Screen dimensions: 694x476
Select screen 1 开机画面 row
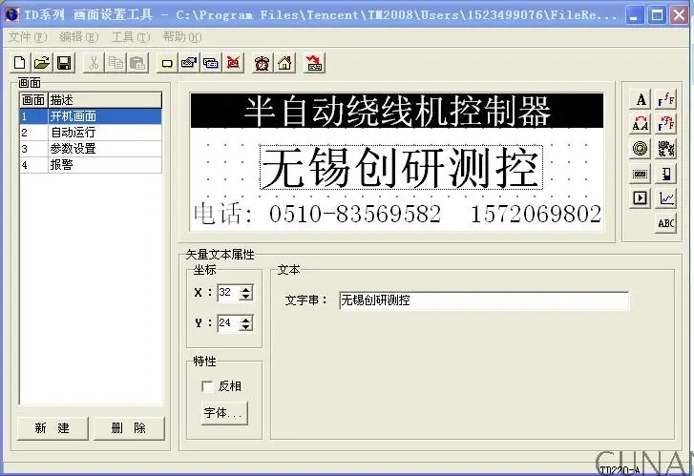click(x=91, y=116)
